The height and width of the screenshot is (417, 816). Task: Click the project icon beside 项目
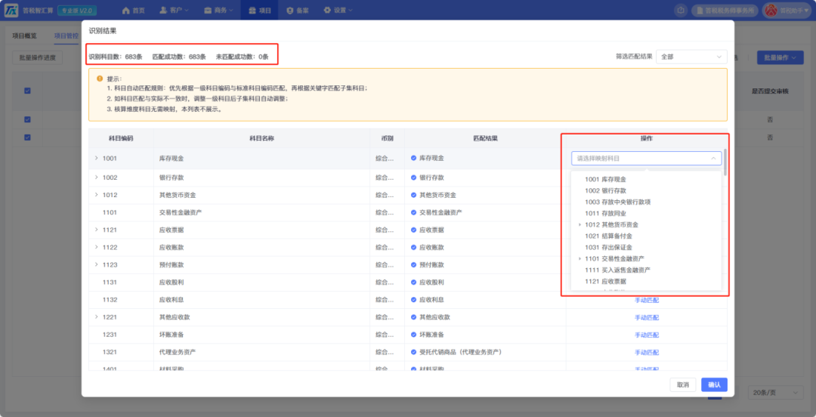click(x=252, y=10)
